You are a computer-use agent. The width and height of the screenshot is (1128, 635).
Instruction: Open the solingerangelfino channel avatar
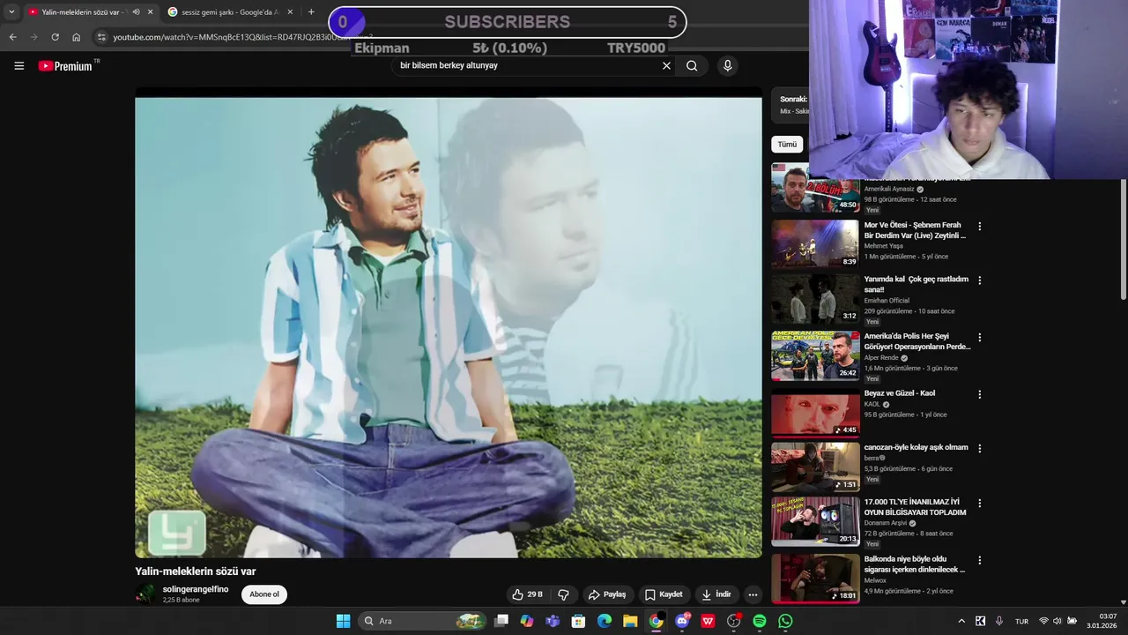(x=145, y=594)
